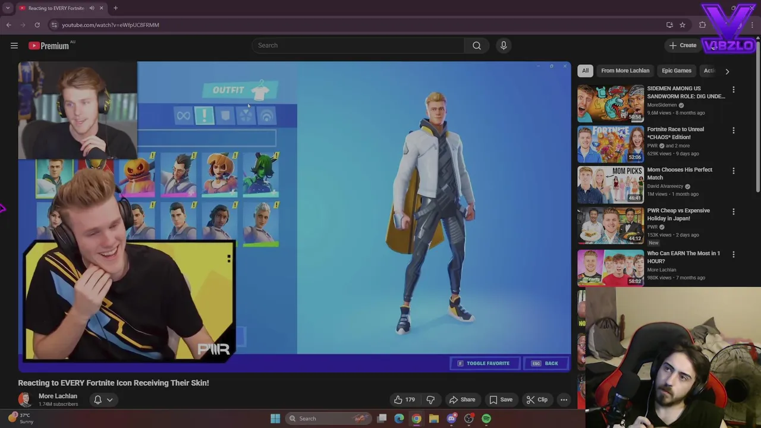Screen dimensions: 761x428
Task: Open More Lachlan channel name link
Action: point(58,396)
